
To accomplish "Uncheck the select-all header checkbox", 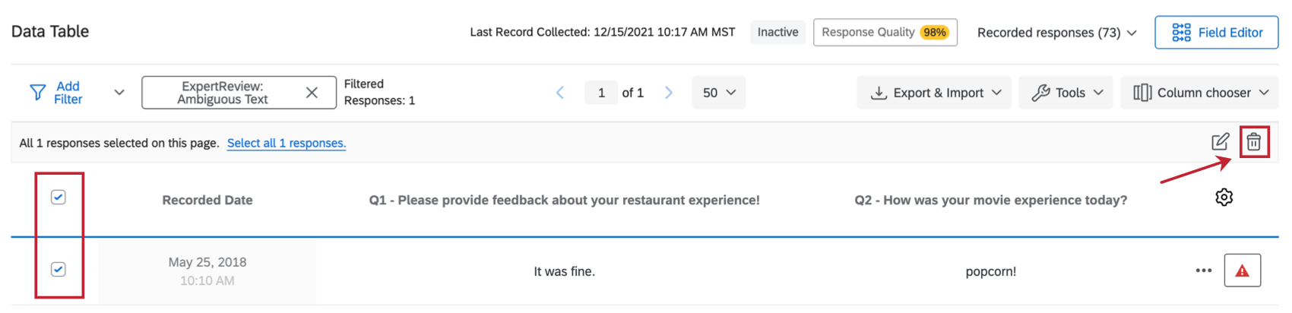I will (x=59, y=198).
